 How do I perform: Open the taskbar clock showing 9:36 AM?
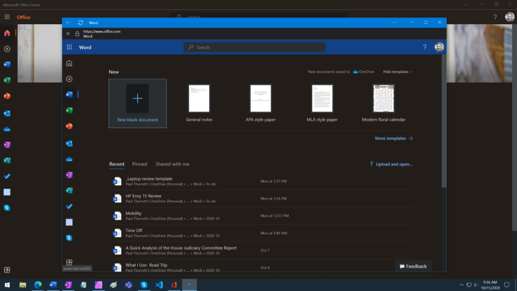pos(490,285)
